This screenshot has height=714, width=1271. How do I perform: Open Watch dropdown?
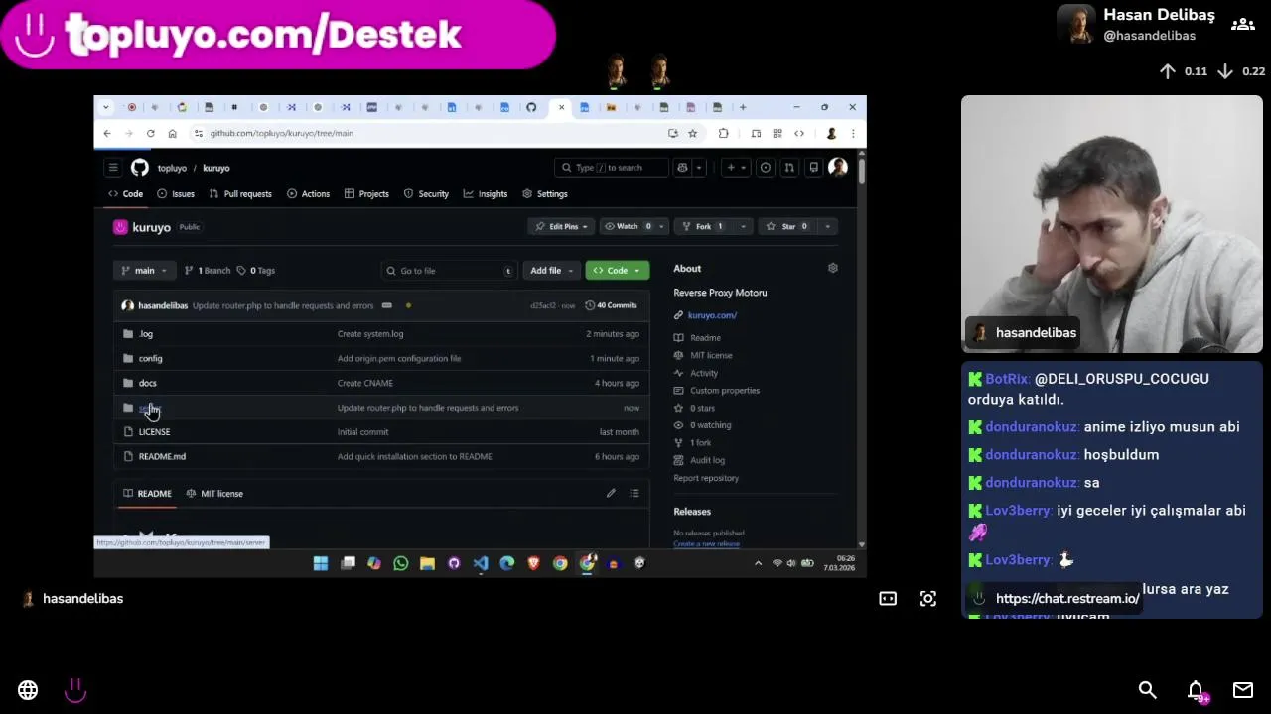pos(633,226)
